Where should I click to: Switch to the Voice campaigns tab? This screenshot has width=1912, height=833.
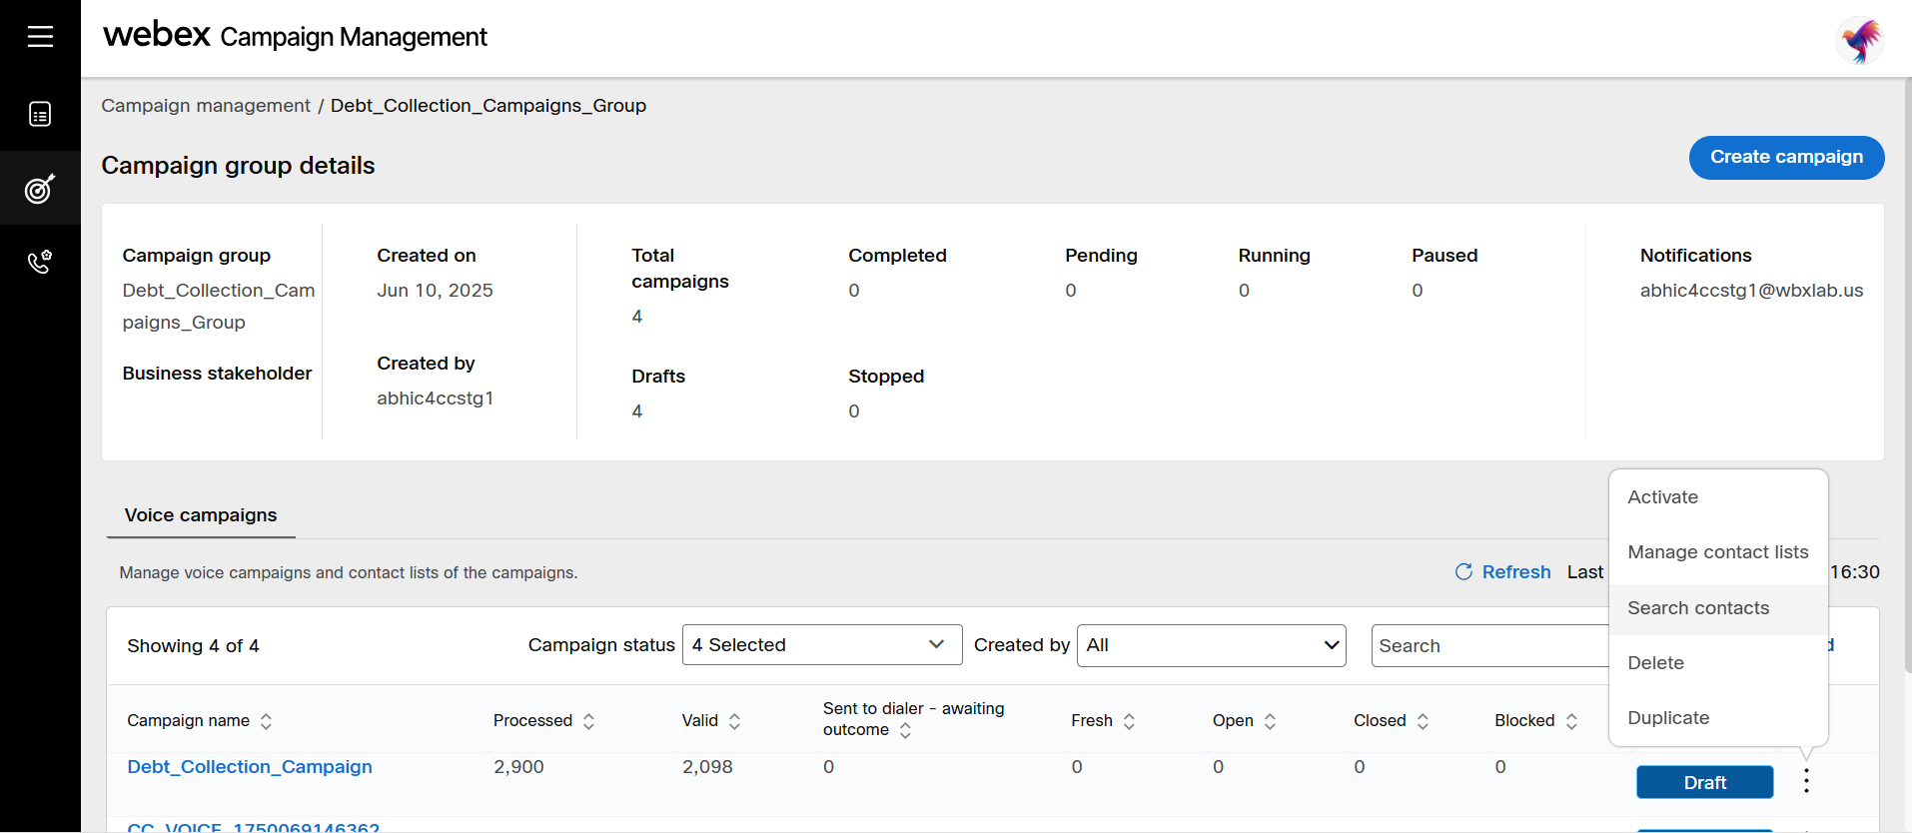201,515
